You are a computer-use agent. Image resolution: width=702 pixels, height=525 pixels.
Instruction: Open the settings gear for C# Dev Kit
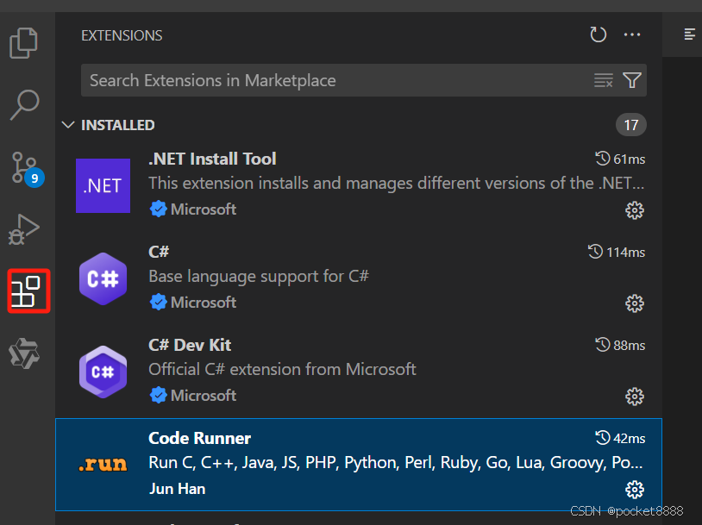635,397
